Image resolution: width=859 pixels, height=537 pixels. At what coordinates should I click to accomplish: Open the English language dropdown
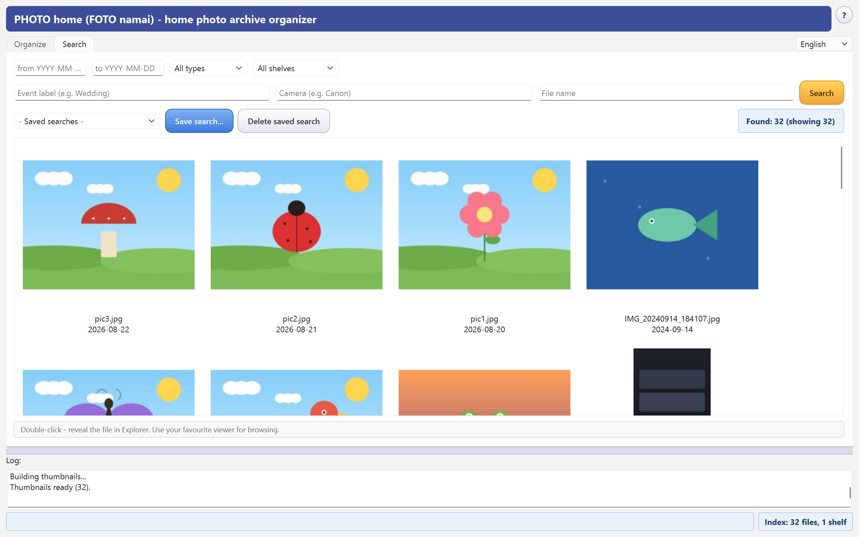(x=823, y=44)
